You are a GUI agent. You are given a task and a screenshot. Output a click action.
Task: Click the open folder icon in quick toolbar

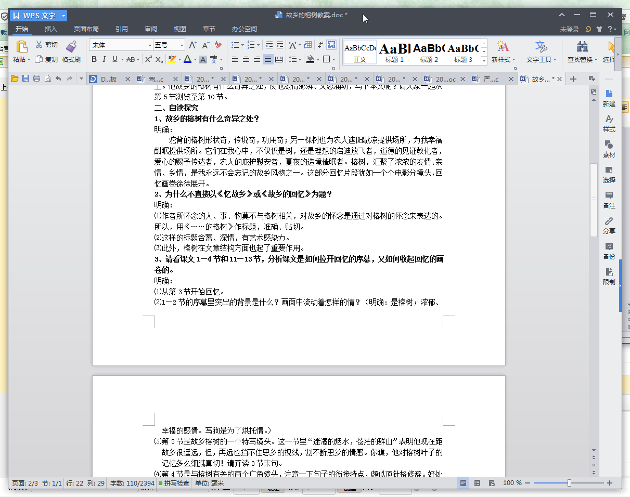tap(15, 79)
